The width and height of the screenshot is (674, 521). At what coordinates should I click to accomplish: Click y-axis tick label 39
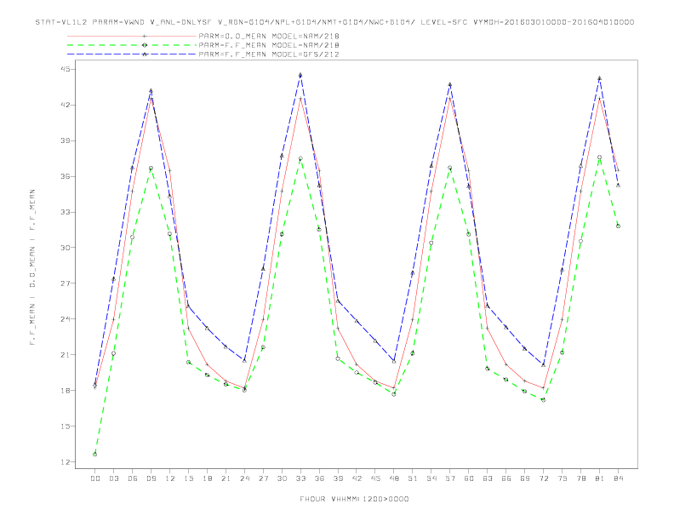[67, 140]
